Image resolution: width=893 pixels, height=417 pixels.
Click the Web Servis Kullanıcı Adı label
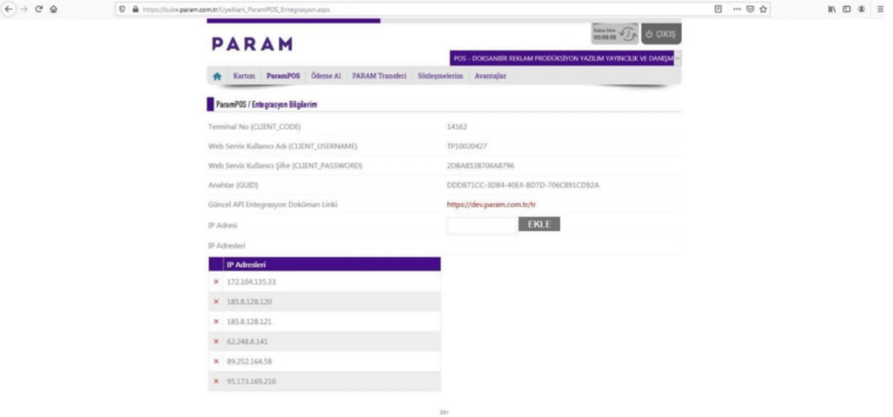(283, 147)
